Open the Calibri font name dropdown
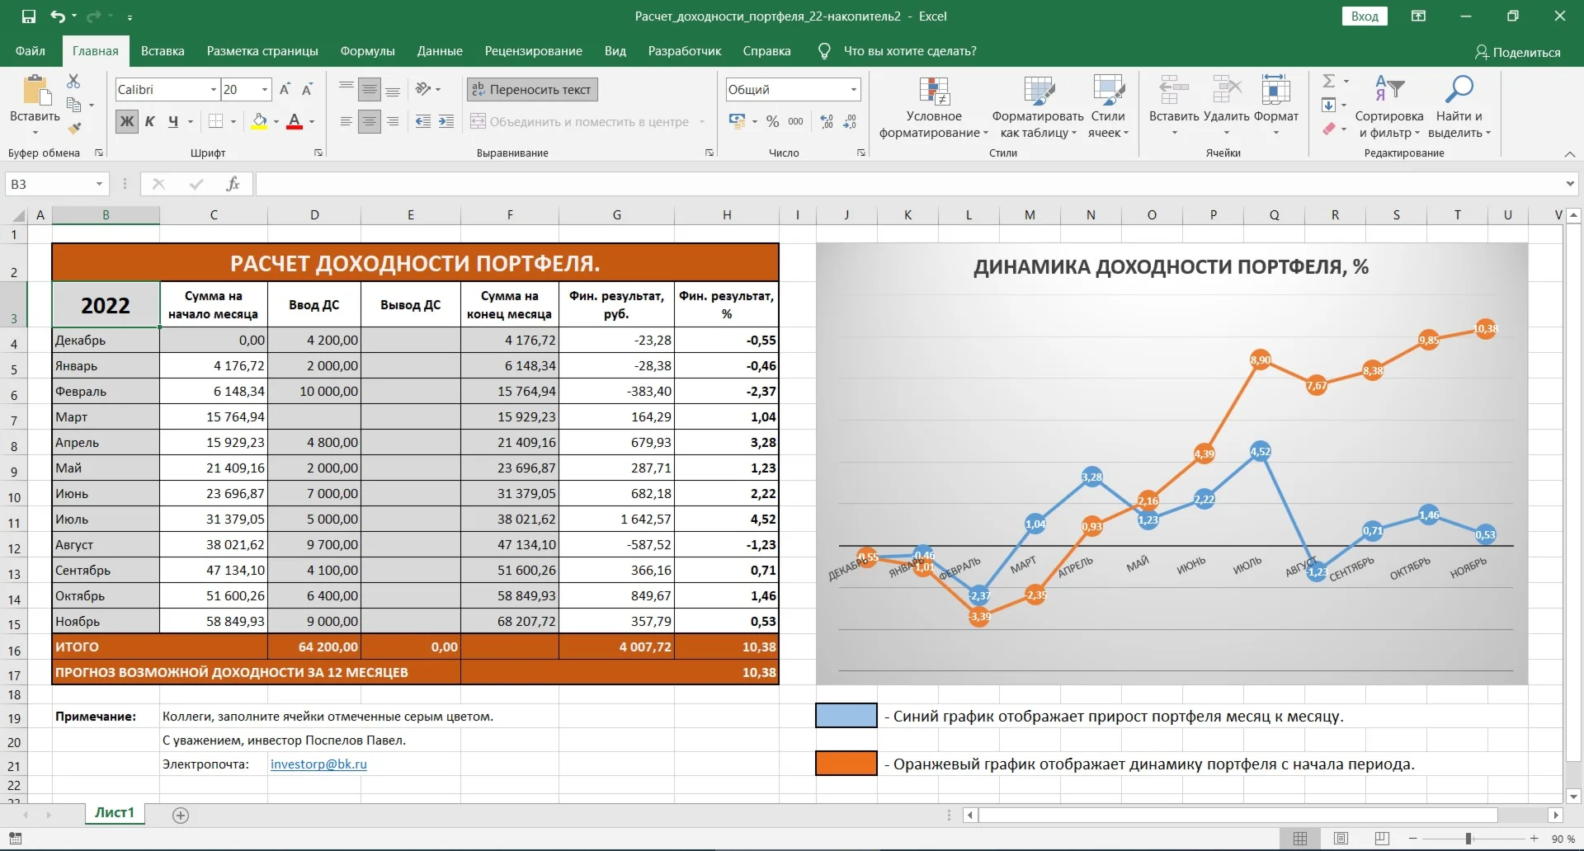Screen dimensions: 1584x851 tap(213, 90)
